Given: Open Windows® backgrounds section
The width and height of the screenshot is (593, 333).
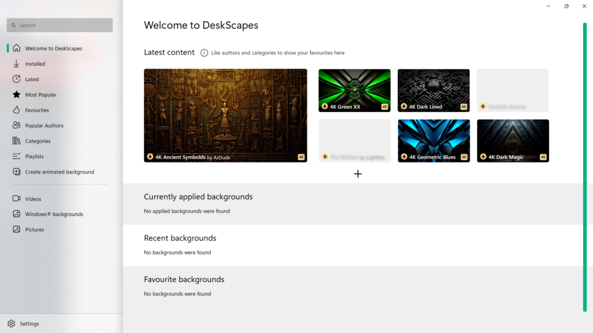Looking at the screenshot, I should tap(60, 214).
